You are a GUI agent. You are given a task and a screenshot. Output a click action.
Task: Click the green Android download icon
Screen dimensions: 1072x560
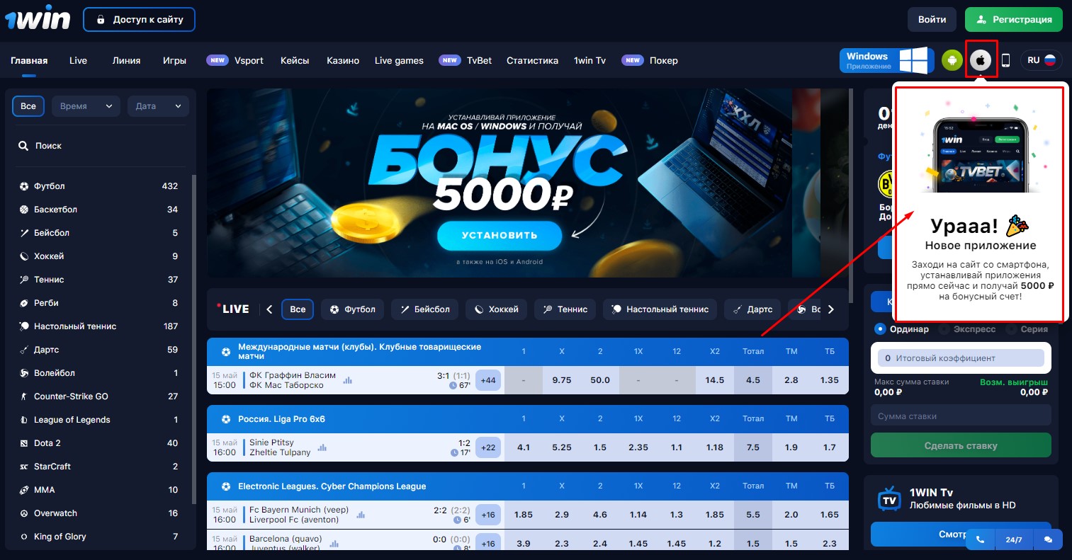[951, 60]
